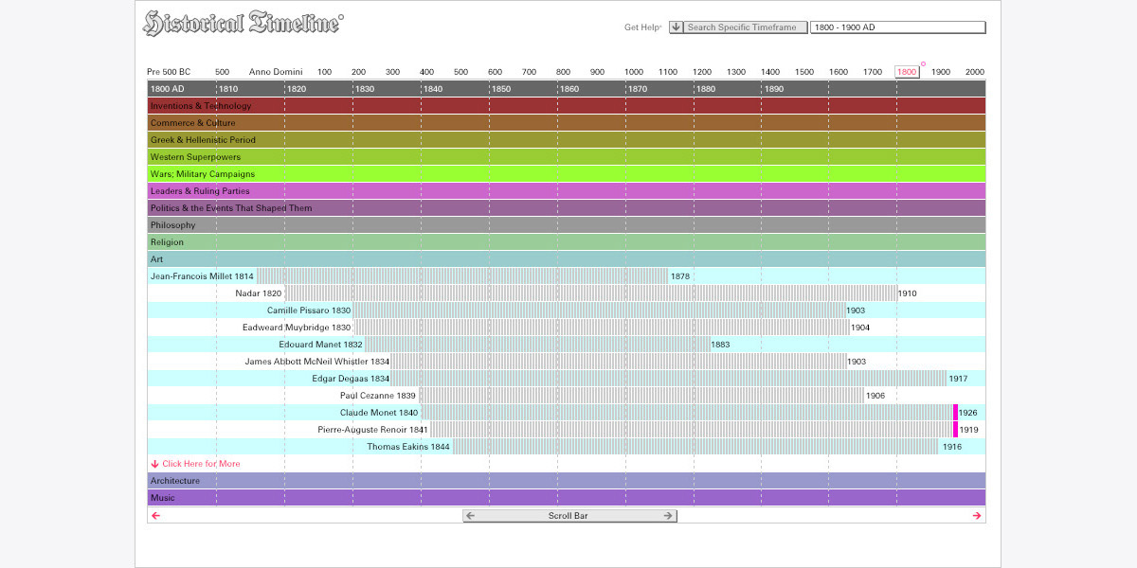
Task: Click the Scroll Bar's right arrow
Action: coord(668,516)
